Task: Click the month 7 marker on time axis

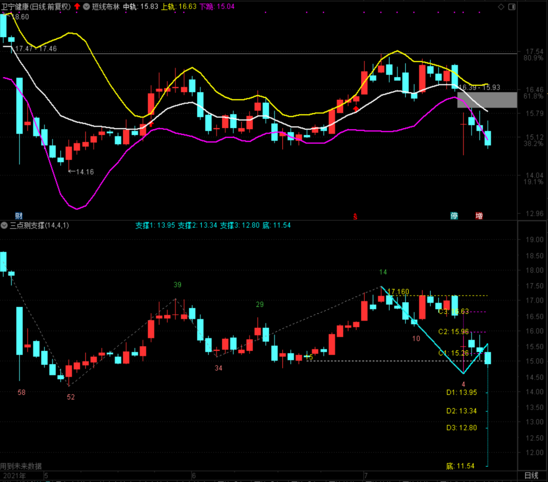Action: click(365, 476)
